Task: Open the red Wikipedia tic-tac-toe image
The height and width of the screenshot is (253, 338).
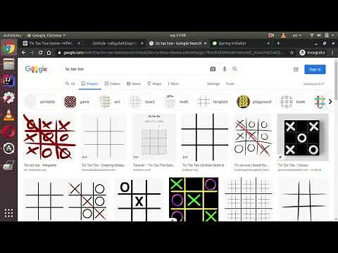Action: pos(49,137)
